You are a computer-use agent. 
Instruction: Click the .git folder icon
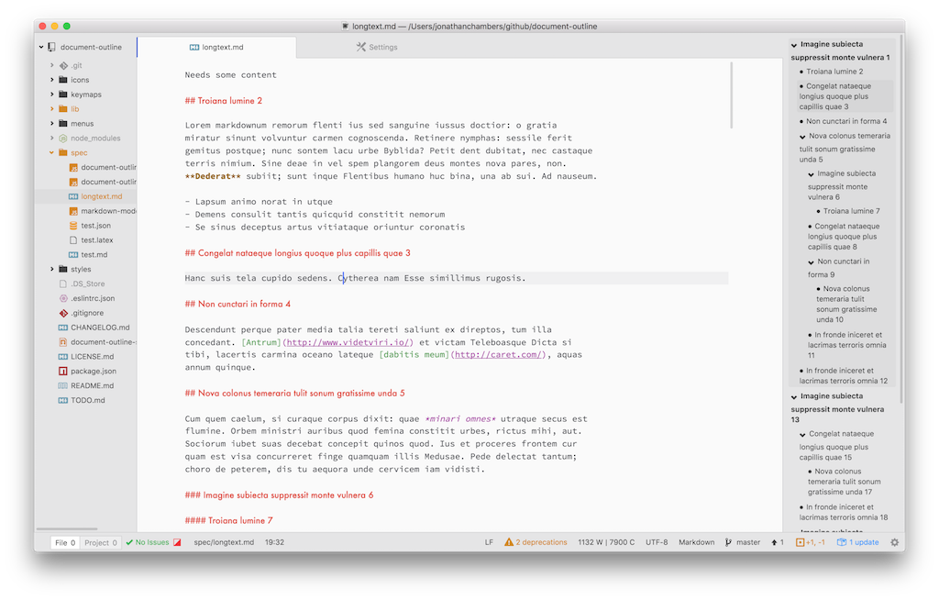pyautogui.click(x=63, y=65)
